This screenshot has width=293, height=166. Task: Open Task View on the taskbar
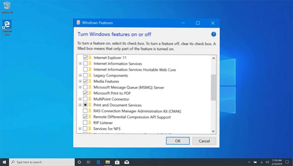click(x=89, y=162)
